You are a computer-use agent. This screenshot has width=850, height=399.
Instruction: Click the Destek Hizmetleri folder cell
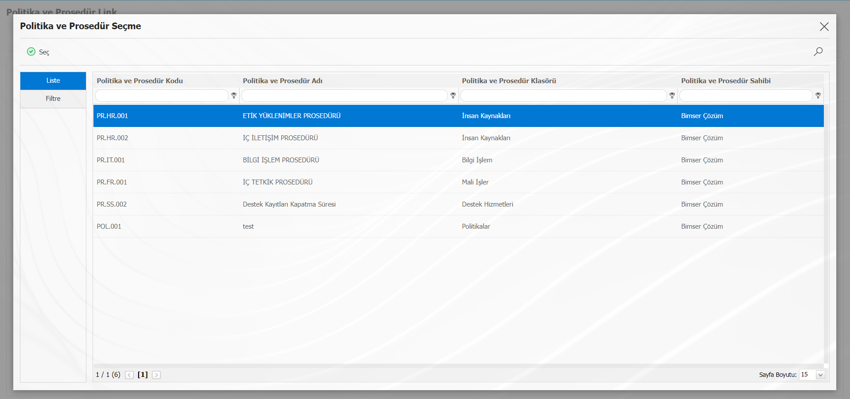488,204
